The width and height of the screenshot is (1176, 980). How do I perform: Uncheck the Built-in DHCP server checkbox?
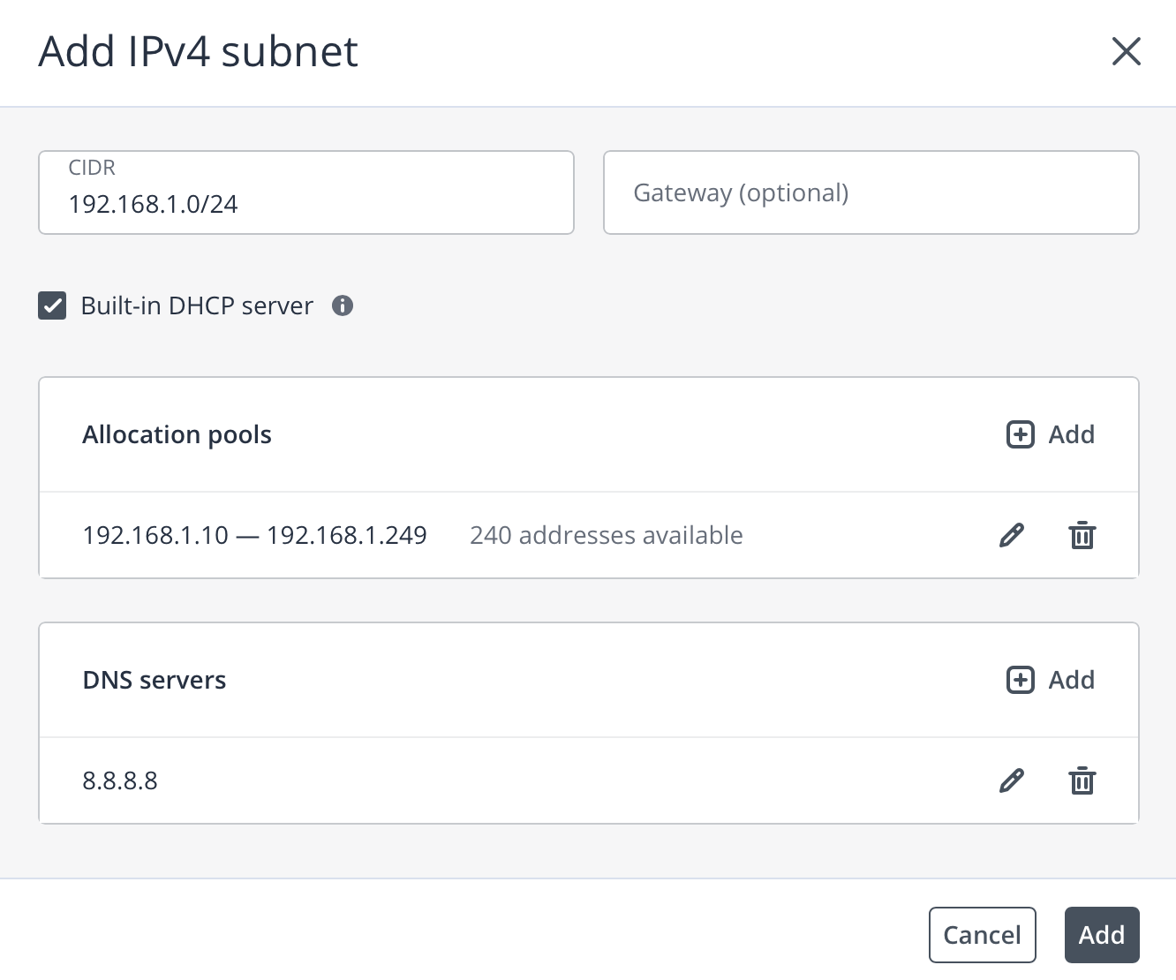click(52, 305)
